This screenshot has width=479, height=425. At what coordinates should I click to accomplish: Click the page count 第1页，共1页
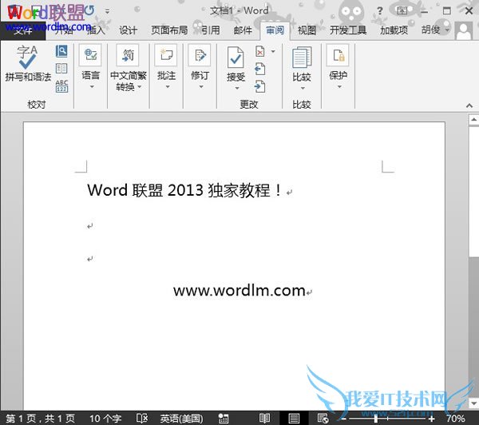(41, 419)
